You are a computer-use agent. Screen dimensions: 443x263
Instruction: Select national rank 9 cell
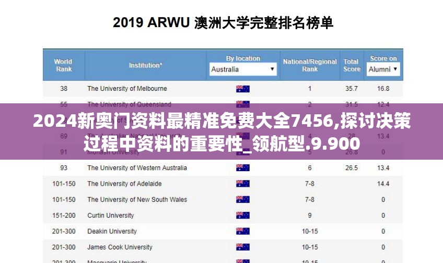tap(310, 216)
